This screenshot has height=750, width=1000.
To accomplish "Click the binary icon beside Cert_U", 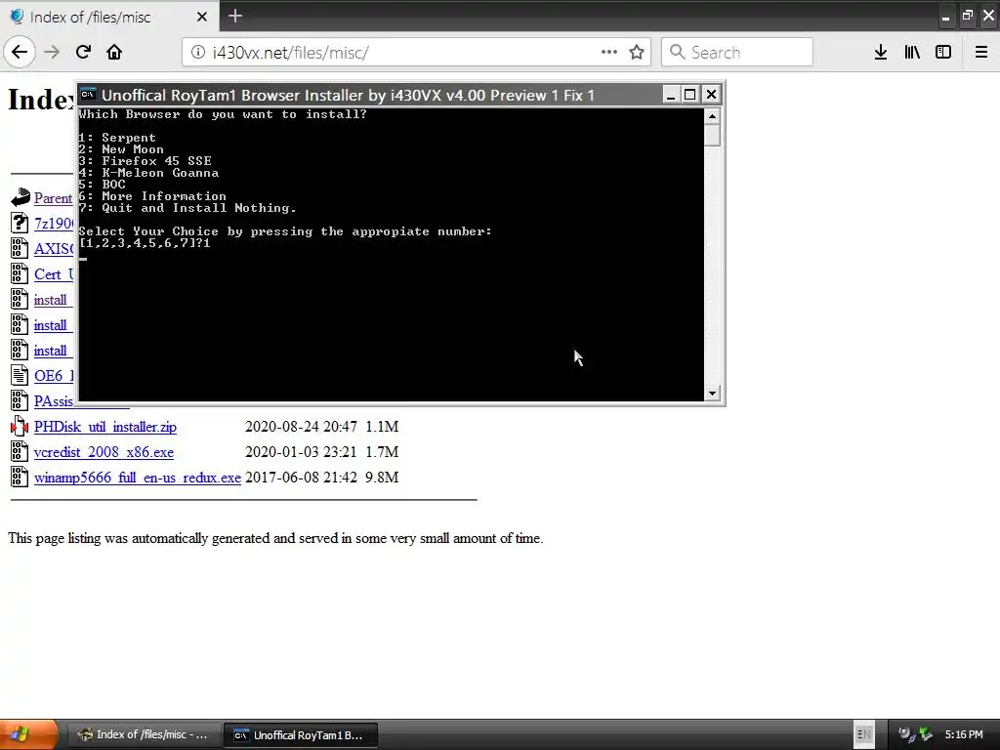I will click(x=20, y=273).
